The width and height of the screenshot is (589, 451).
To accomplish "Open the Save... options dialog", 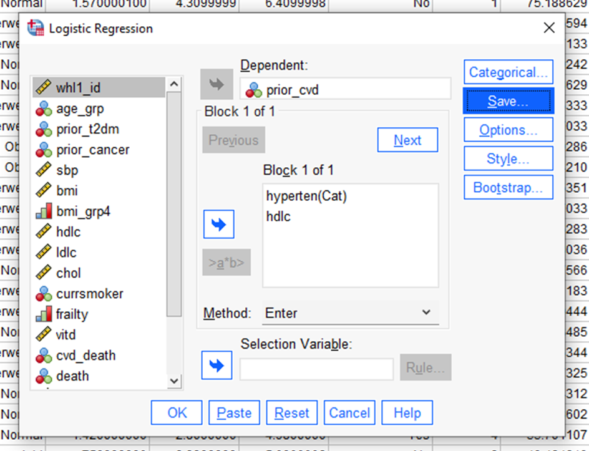I will point(508,101).
